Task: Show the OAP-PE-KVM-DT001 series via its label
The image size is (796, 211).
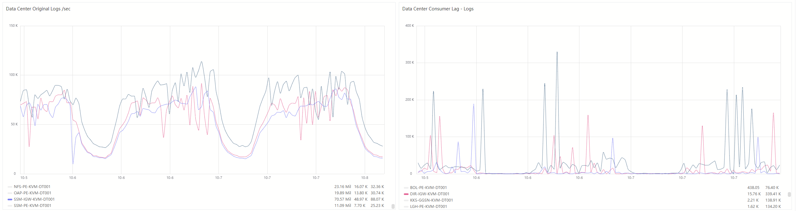Action: [32, 193]
